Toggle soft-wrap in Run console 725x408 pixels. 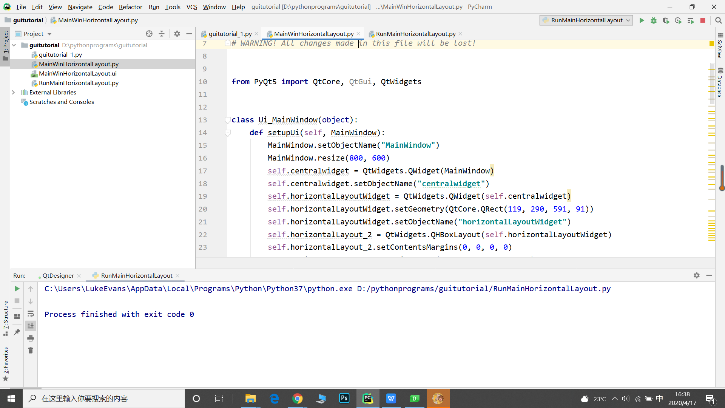point(31,314)
